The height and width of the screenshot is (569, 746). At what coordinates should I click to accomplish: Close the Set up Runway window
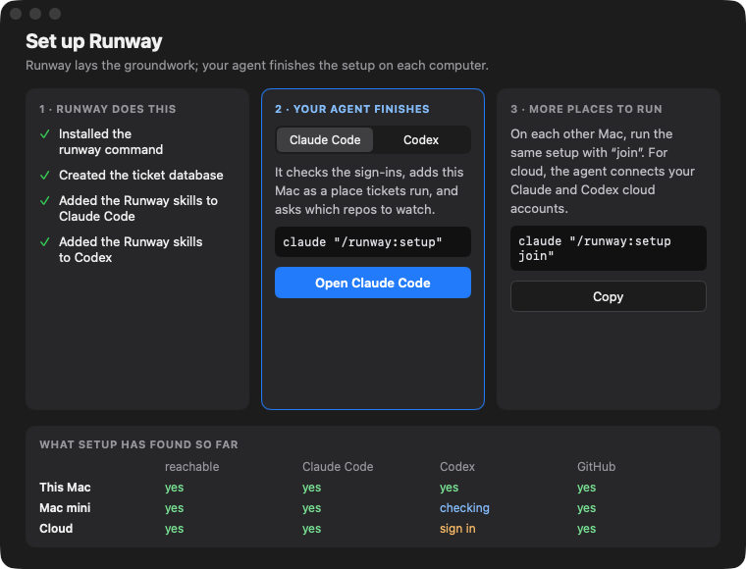pos(16,14)
